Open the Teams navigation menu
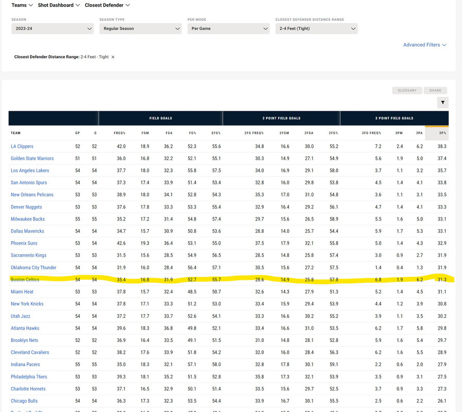462x412 pixels. coord(22,5)
